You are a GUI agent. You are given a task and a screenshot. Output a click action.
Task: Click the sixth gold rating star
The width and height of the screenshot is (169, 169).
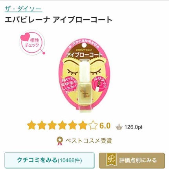point(83,125)
